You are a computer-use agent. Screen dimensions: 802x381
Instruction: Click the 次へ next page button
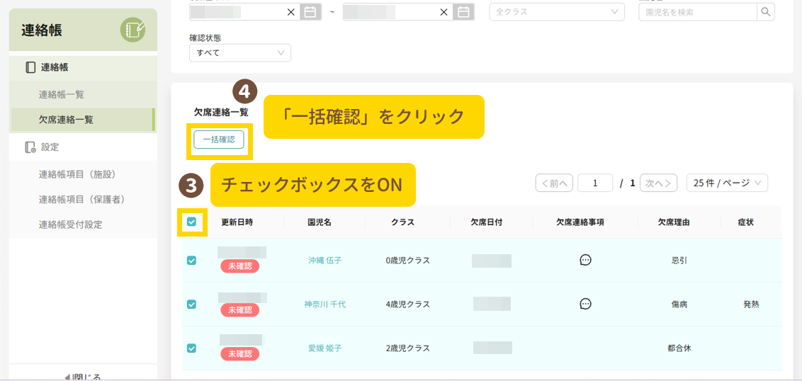pyautogui.click(x=658, y=183)
